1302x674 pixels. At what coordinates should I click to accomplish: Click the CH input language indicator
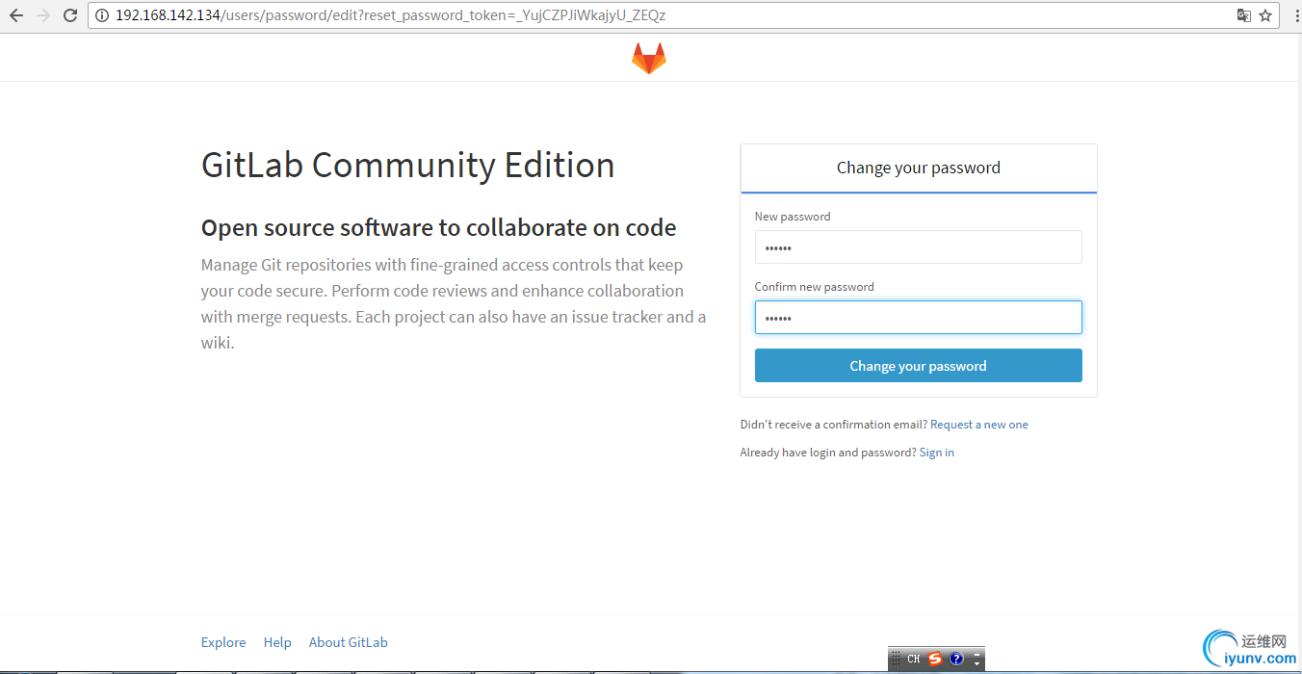click(914, 660)
